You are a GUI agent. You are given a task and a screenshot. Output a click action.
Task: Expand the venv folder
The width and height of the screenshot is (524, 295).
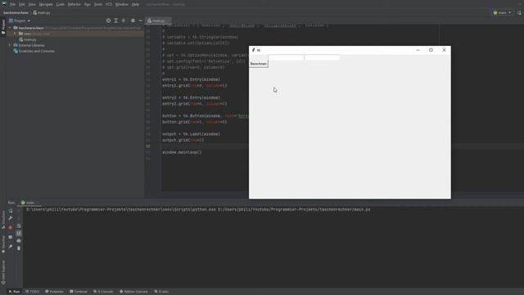pos(15,34)
